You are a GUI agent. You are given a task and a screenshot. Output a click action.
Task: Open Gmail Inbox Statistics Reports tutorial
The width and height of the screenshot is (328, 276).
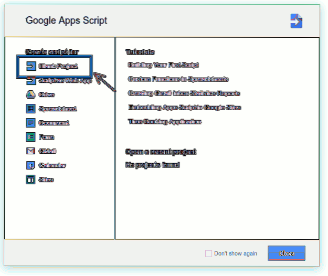point(184,93)
